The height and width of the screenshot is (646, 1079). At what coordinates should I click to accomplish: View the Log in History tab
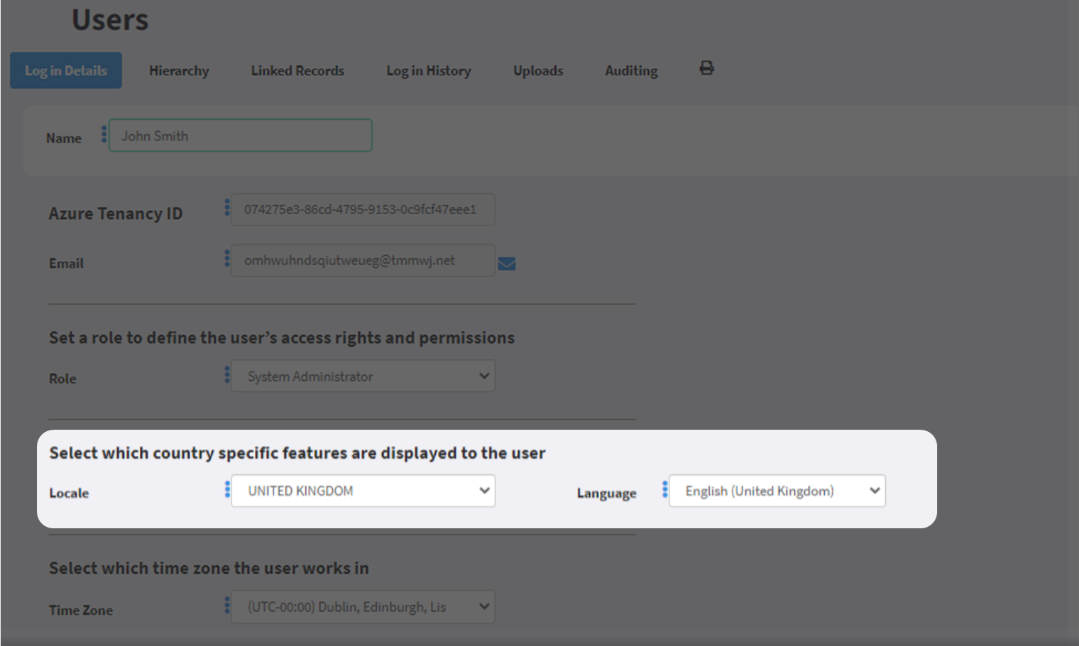click(429, 70)
